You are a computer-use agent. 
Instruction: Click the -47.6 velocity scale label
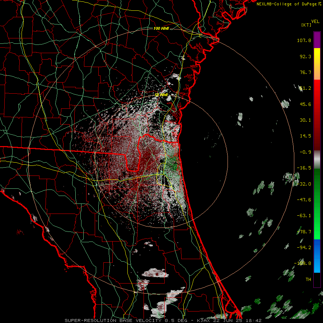pos(304,200)
